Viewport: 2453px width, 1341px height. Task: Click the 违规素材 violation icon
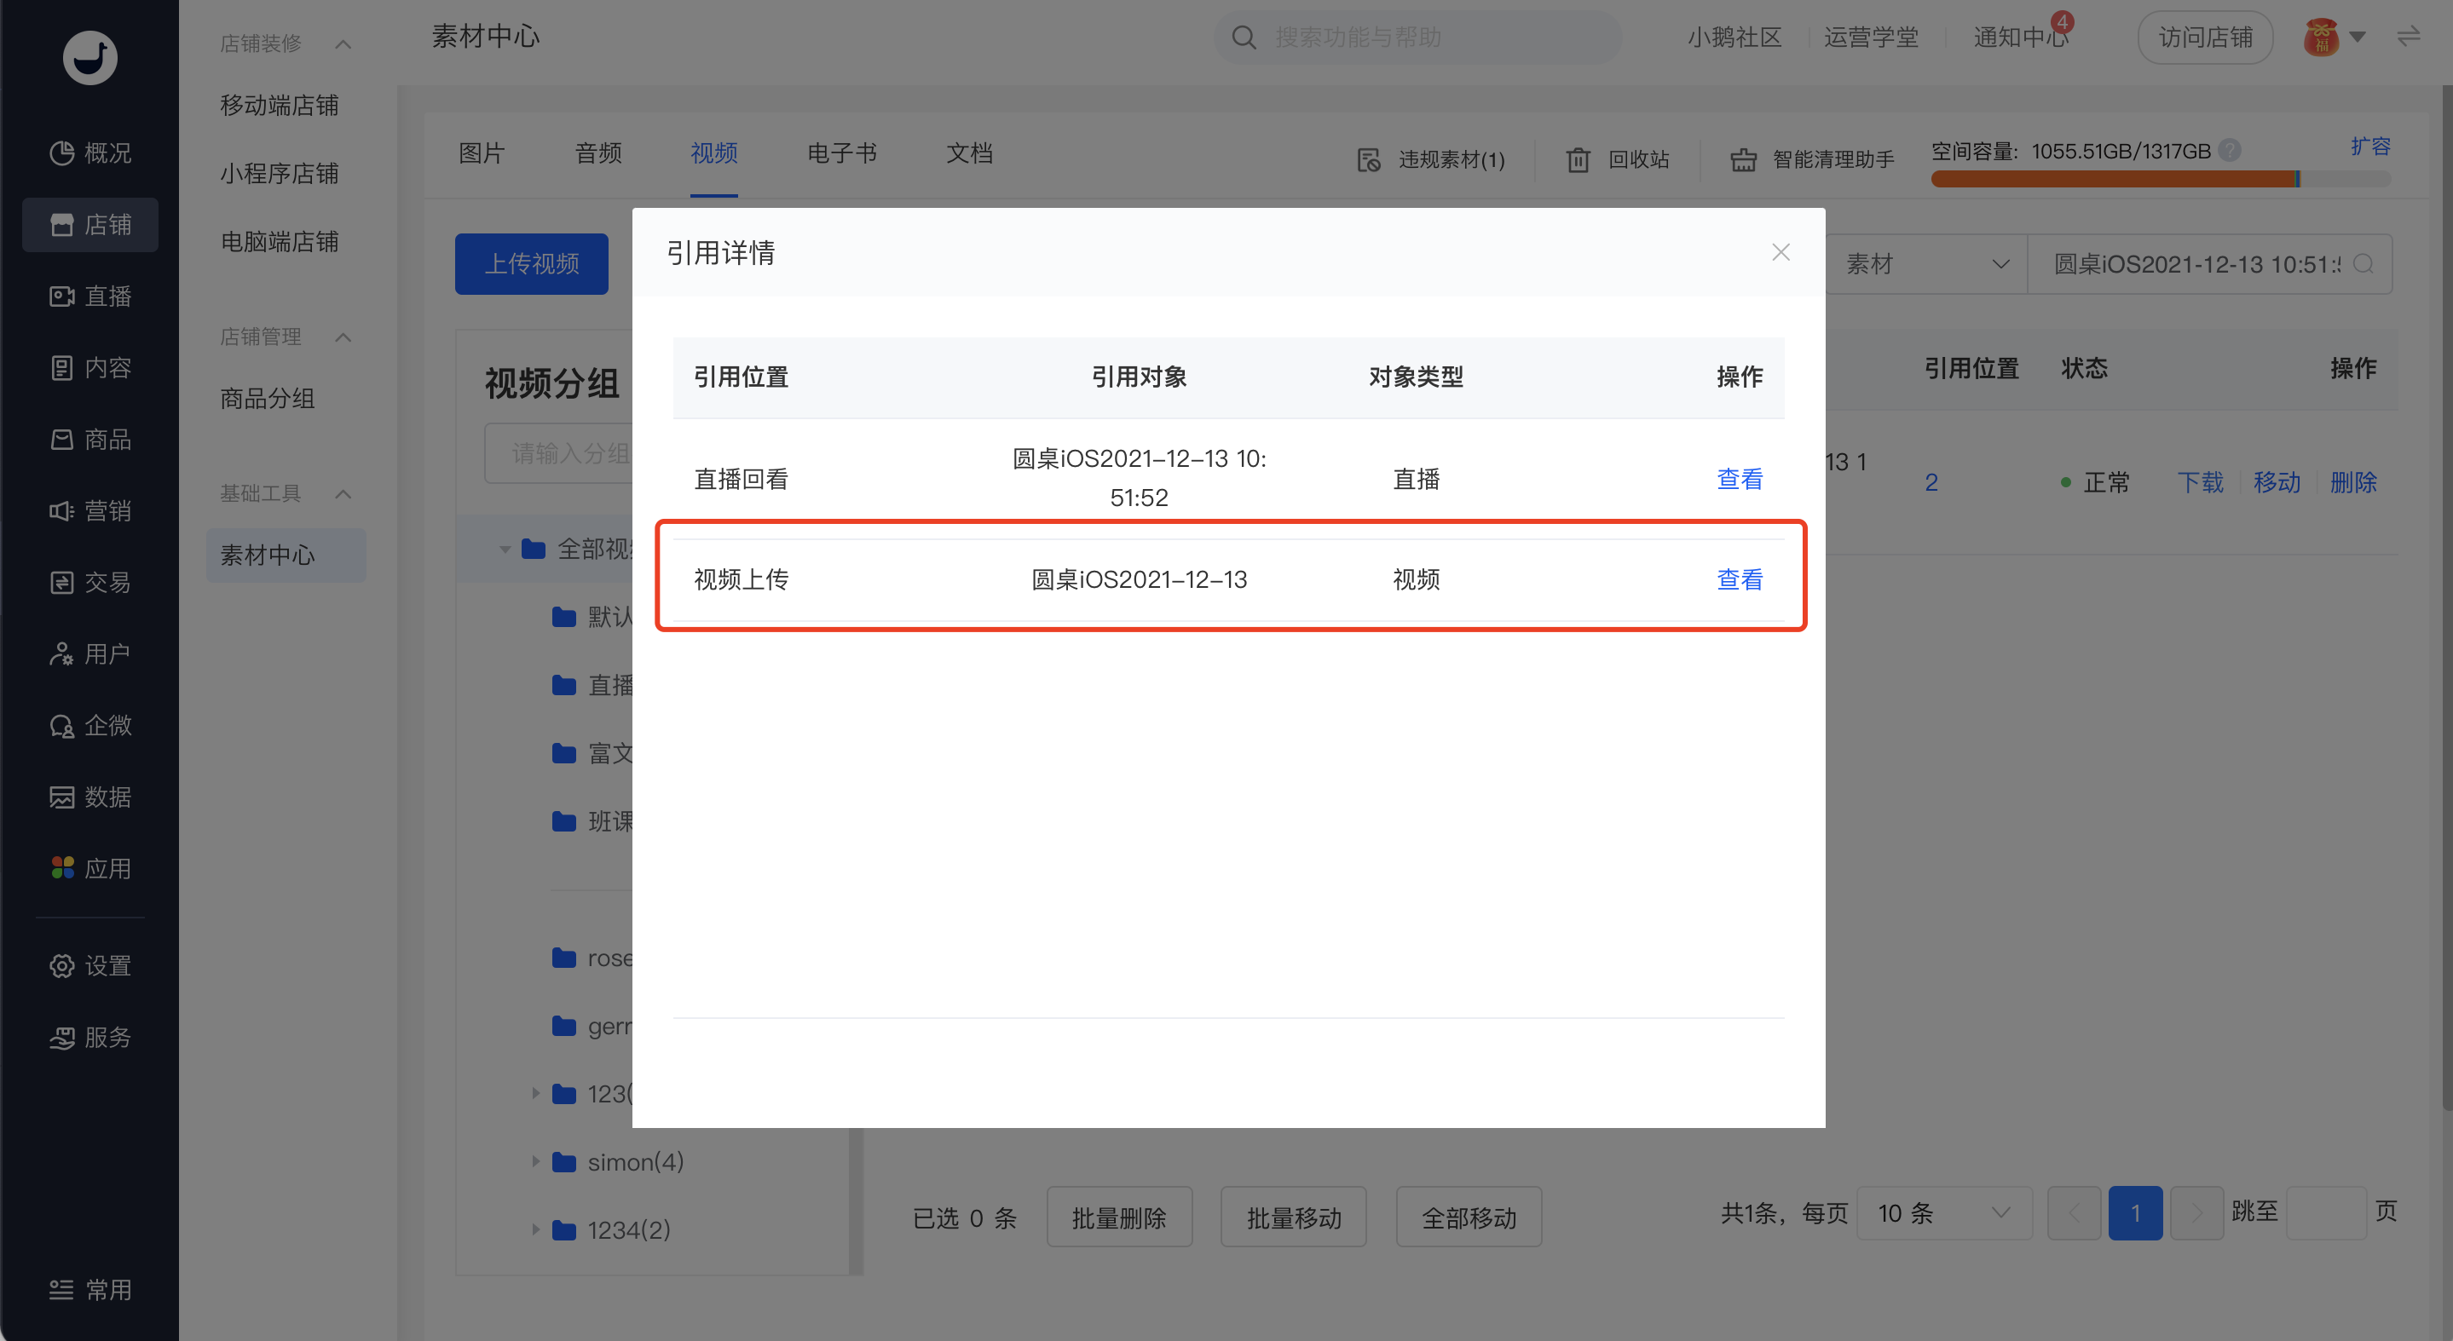pos(1368,160)
